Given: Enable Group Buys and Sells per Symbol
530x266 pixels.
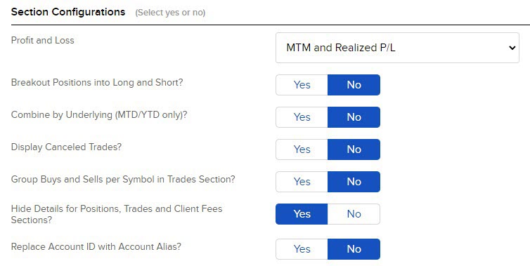Looking at the screenshot, I should 302,182.
